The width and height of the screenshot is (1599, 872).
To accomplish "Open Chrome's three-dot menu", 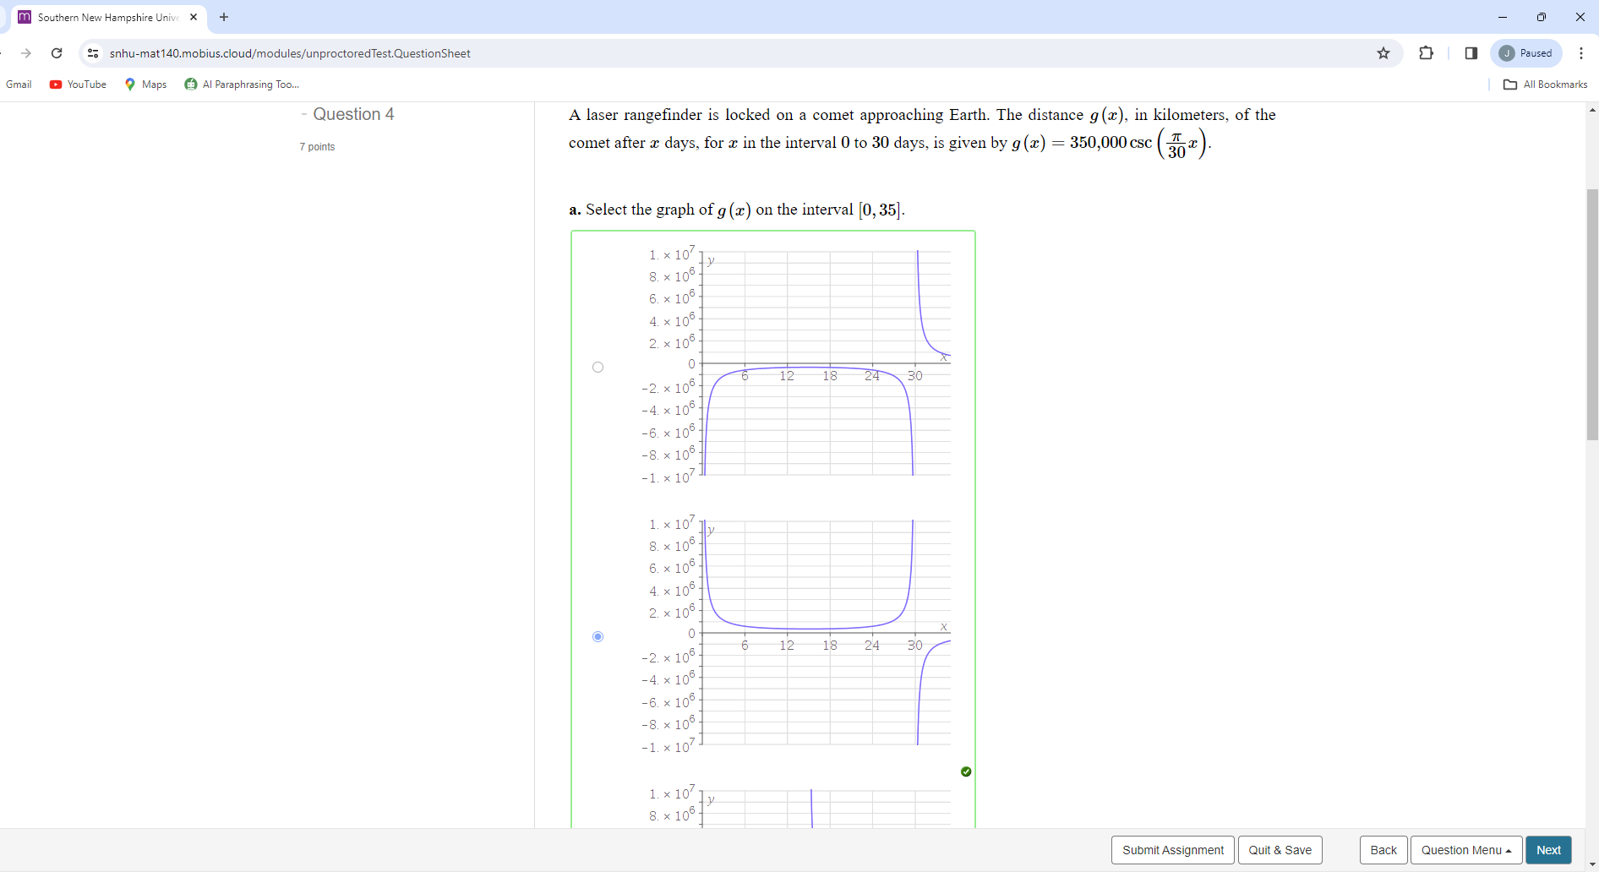I will [x=1582, y=53].
